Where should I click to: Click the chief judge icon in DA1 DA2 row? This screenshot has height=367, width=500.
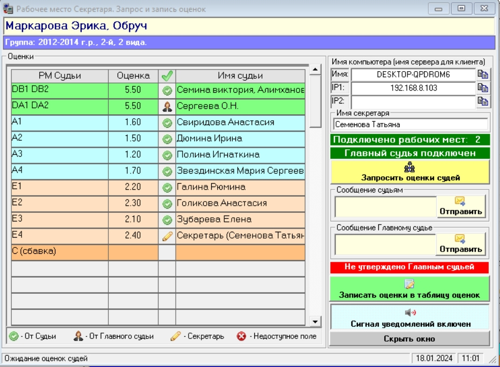point(167,106)
